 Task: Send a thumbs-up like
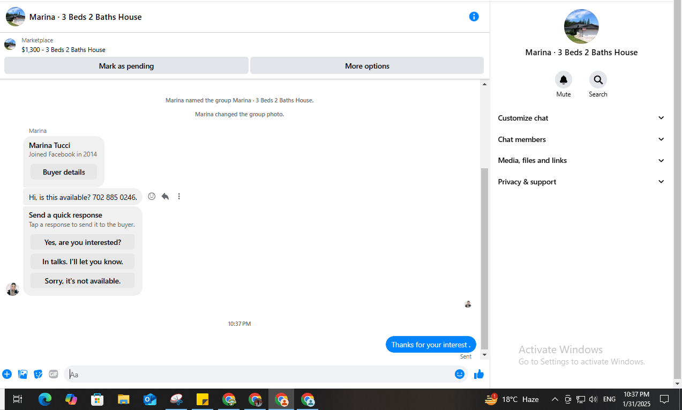click(479, 374)
